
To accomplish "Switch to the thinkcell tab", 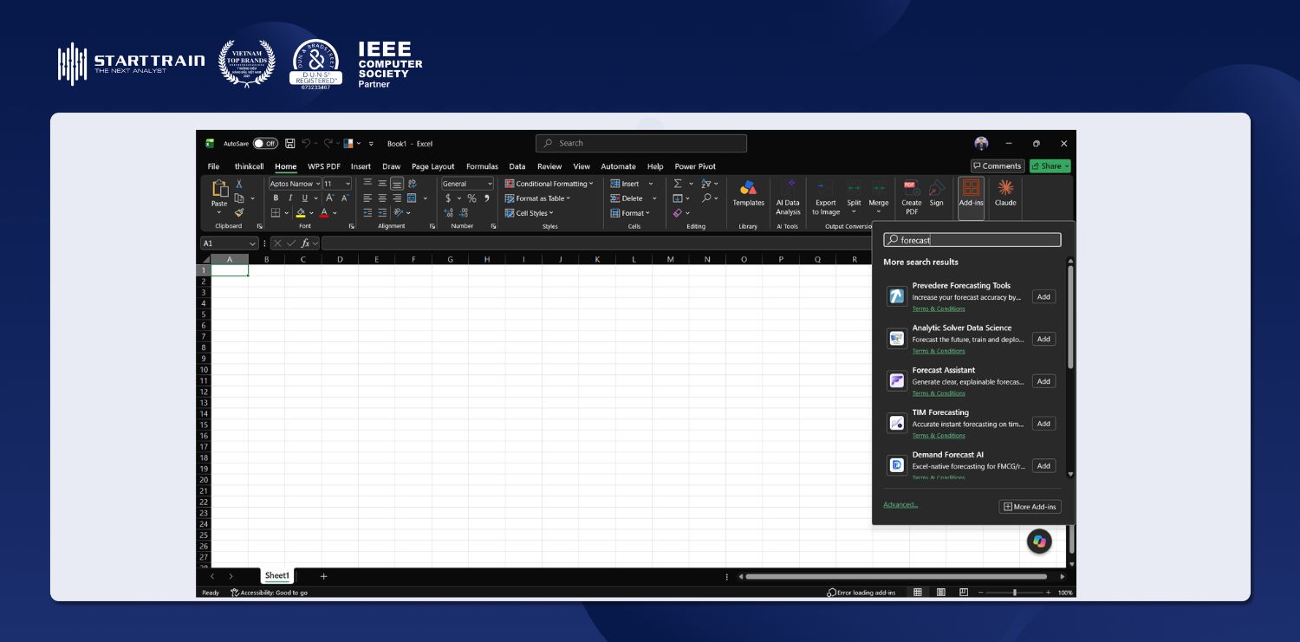I will pos(249,166).
